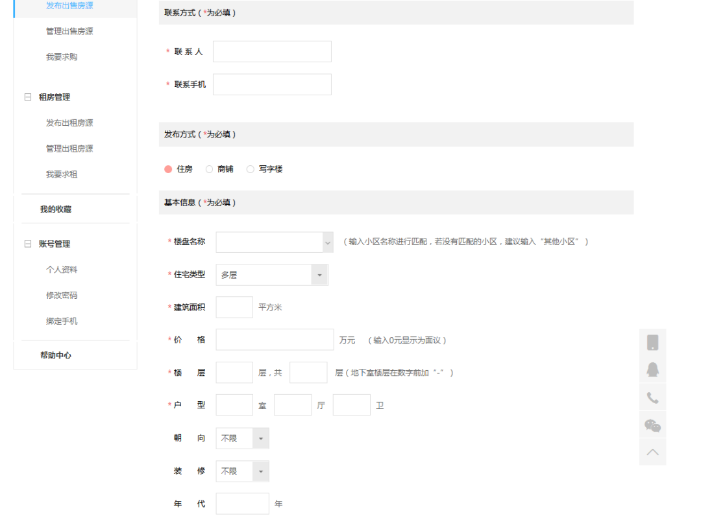Click the 联系方式 section header
The height and width of the screenshot is (527, 701).
point(396,12)
